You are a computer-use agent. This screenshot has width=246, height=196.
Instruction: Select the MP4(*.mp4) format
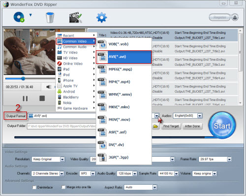click(x=123, y=82)
